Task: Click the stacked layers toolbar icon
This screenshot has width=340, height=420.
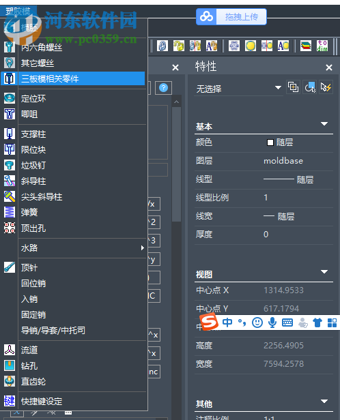Action: coord(306,46)
